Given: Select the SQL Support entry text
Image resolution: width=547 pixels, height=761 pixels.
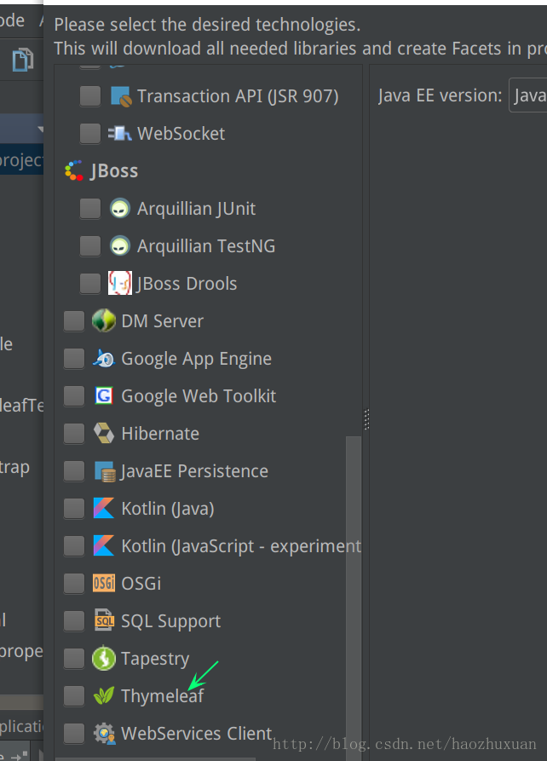Looking at the screenshot, I should [x=171, y=622].
